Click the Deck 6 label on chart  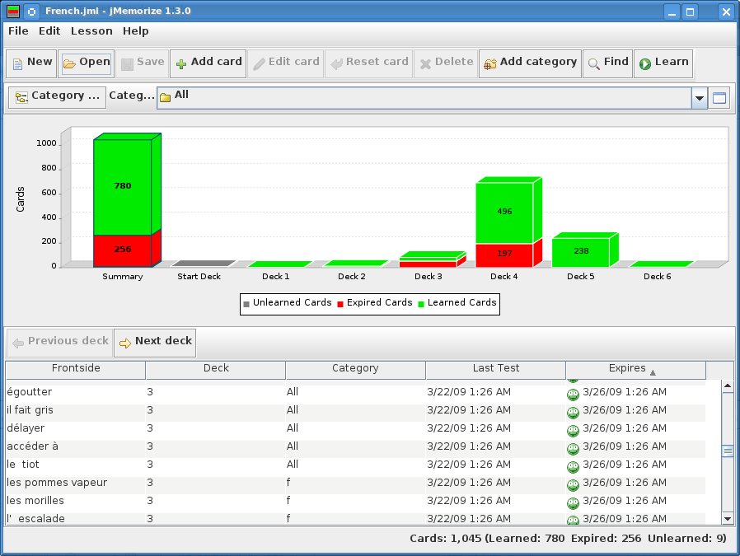coord(657,277)
